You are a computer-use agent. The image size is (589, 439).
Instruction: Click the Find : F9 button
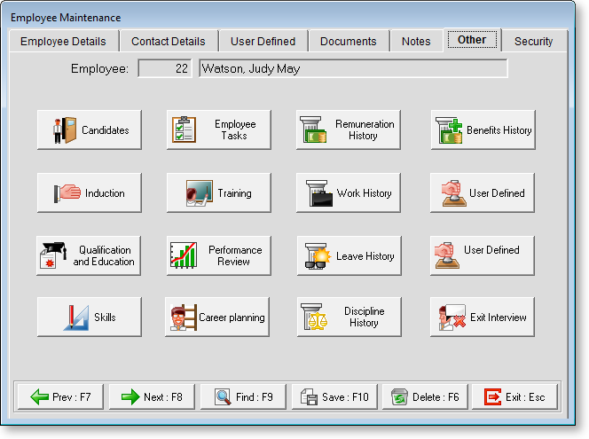coord(243,397)
